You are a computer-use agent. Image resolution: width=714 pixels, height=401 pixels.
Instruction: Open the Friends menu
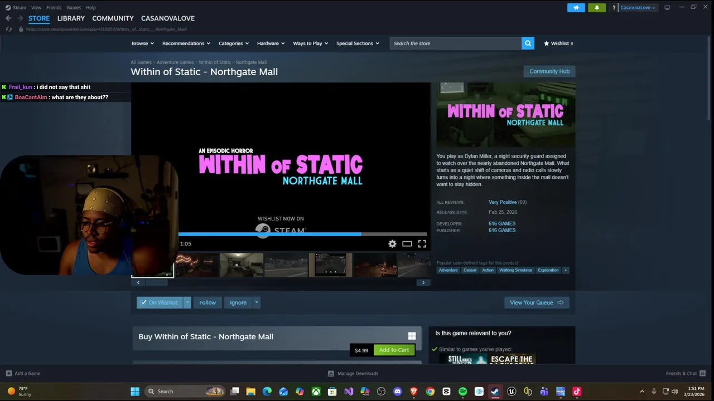click(54, 8)
